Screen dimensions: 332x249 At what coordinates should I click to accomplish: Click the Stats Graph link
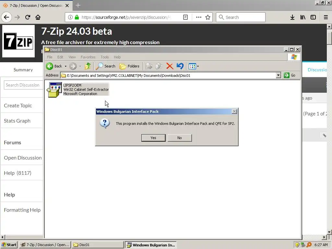click(17, 121)
